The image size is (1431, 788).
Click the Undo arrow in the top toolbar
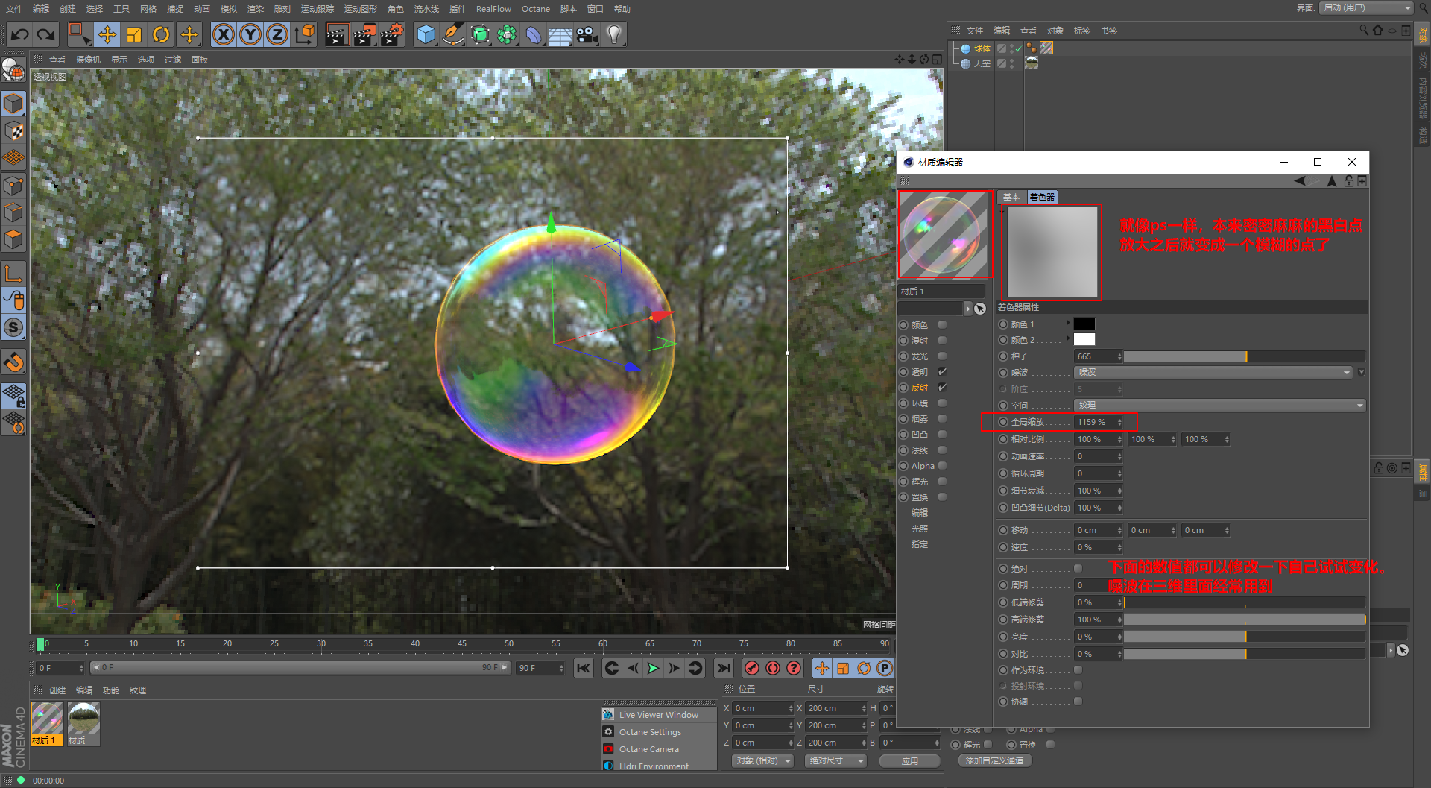(20, 34)
